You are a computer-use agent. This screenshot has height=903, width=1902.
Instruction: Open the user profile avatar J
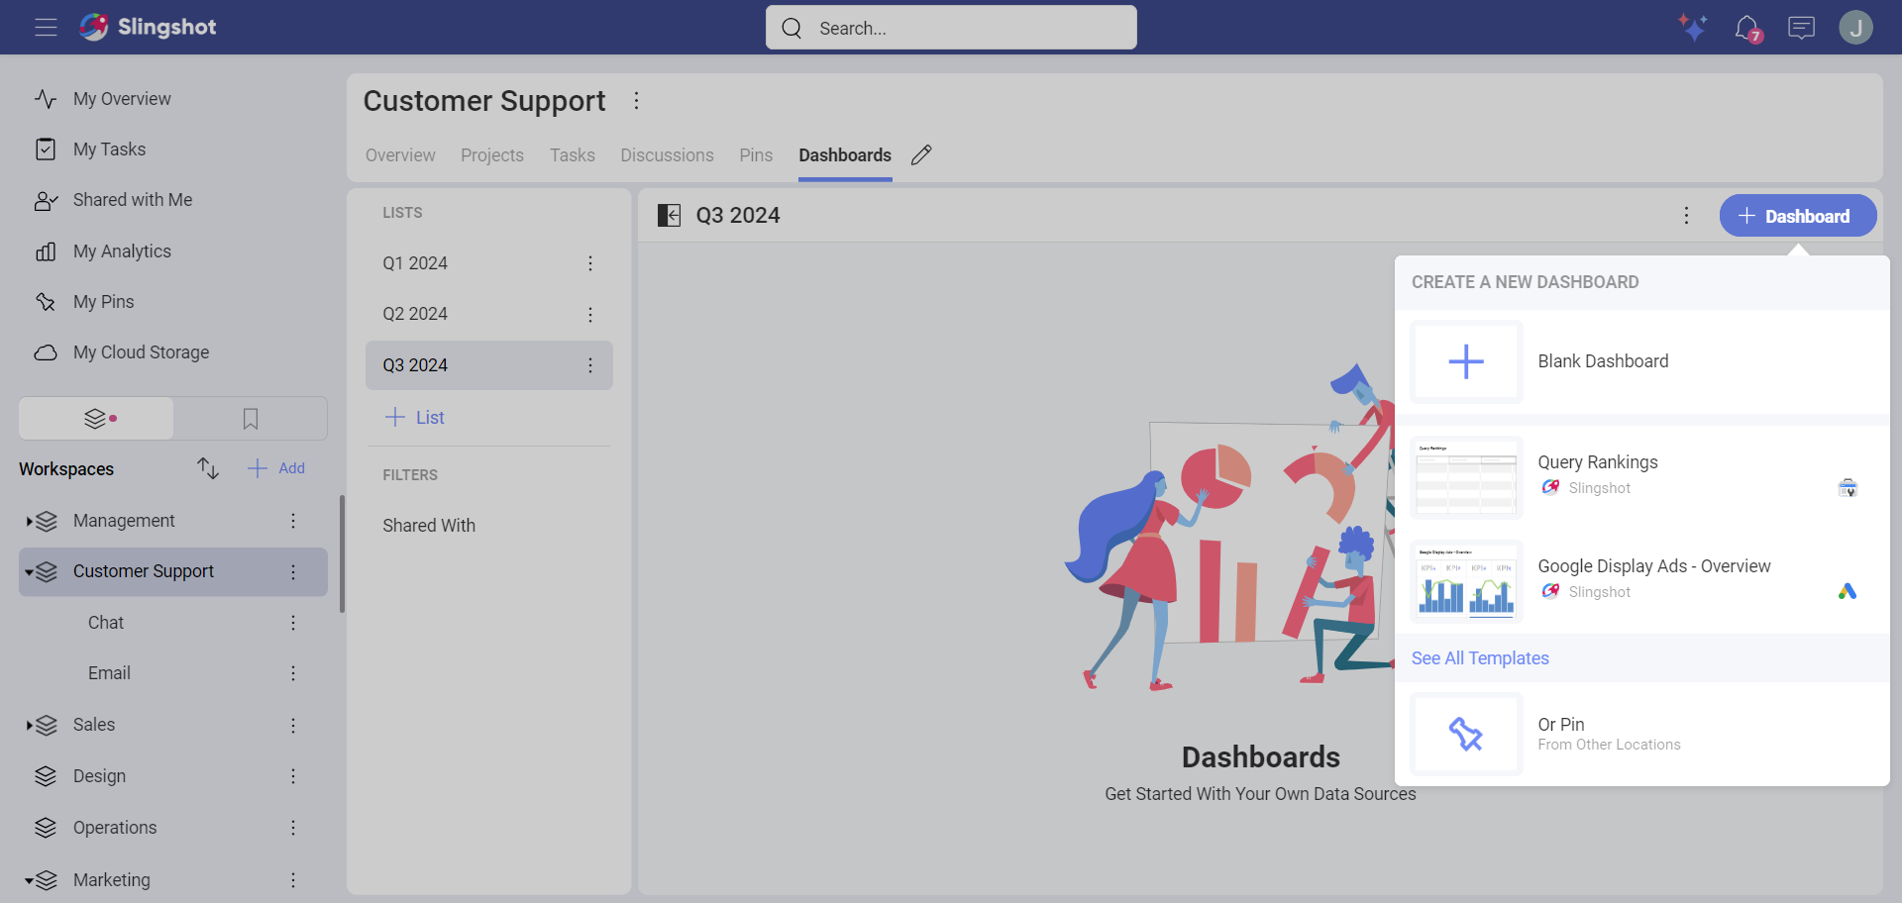point(1855,27)
